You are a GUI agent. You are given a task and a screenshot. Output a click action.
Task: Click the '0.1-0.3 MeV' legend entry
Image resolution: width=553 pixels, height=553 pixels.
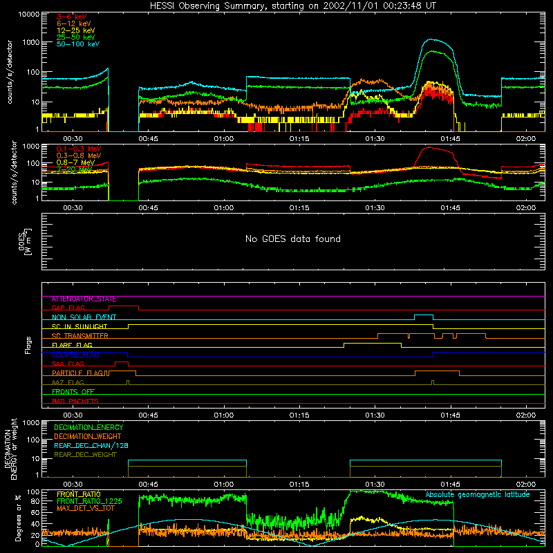click(x=79, y=149)
